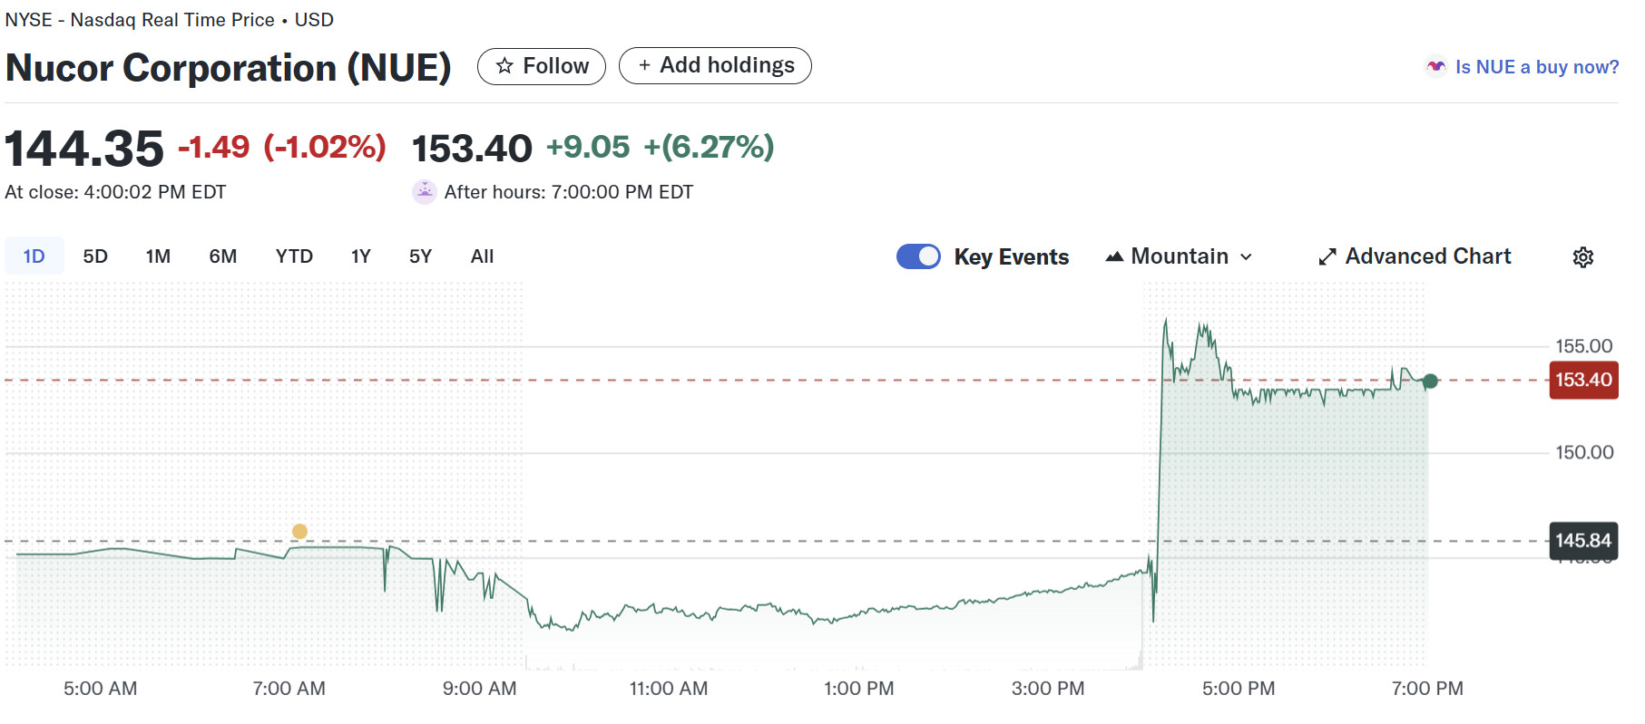
Task: Show the 1M price range
Action: point(158,256)
